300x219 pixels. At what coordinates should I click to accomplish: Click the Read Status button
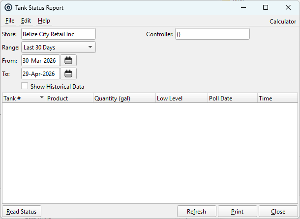pyautogui.click(x=22, y=211)
